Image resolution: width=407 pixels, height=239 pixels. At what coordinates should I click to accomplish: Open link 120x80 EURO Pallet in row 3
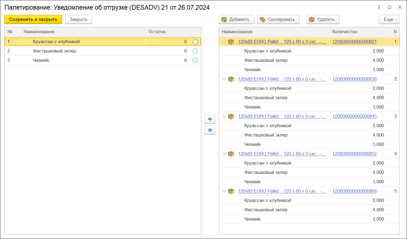pos(282,116)
